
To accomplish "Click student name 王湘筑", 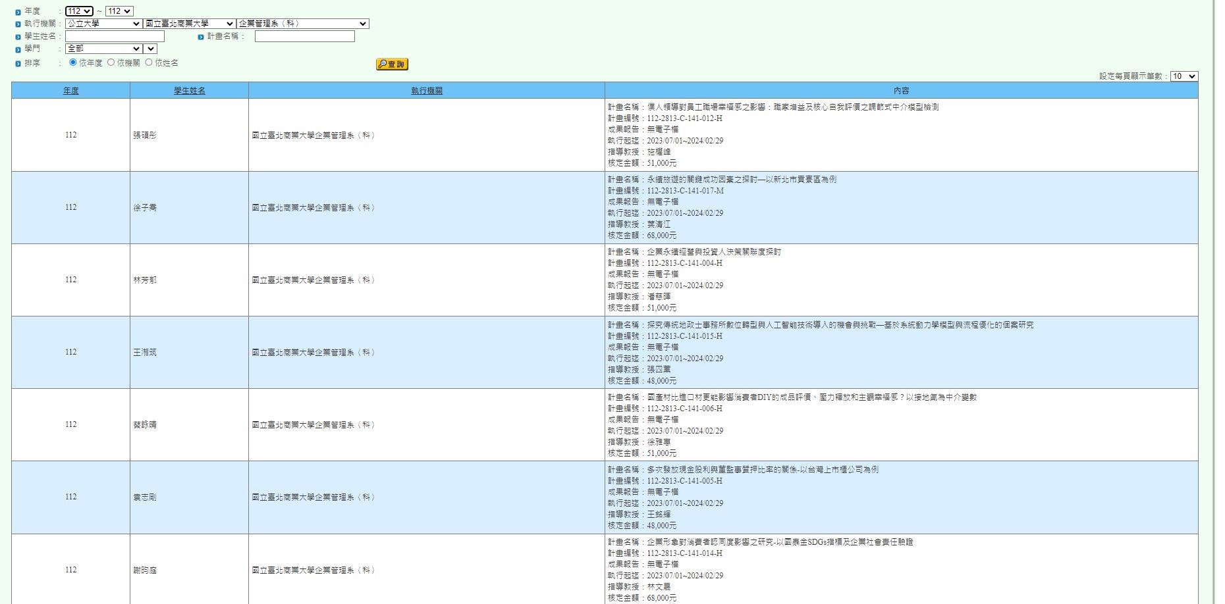I will pyautogui.click(x=145, y=352).
